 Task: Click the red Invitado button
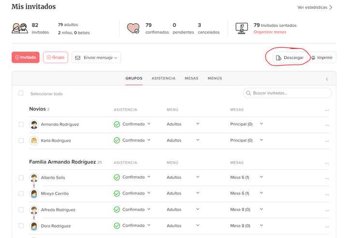[25, 57]
